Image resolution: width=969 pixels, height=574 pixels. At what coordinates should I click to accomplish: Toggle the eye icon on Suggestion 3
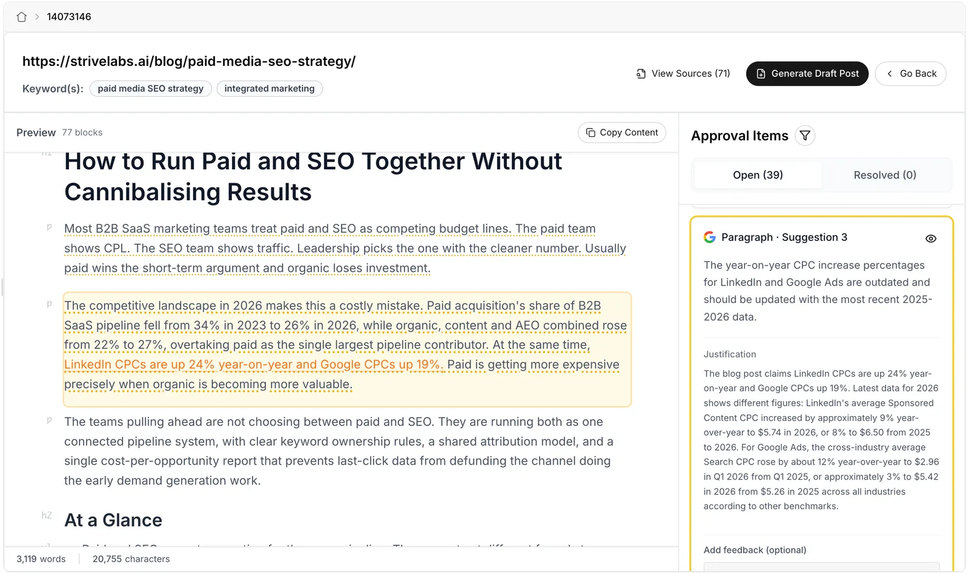pyautogui.click(x=931, y=238)
